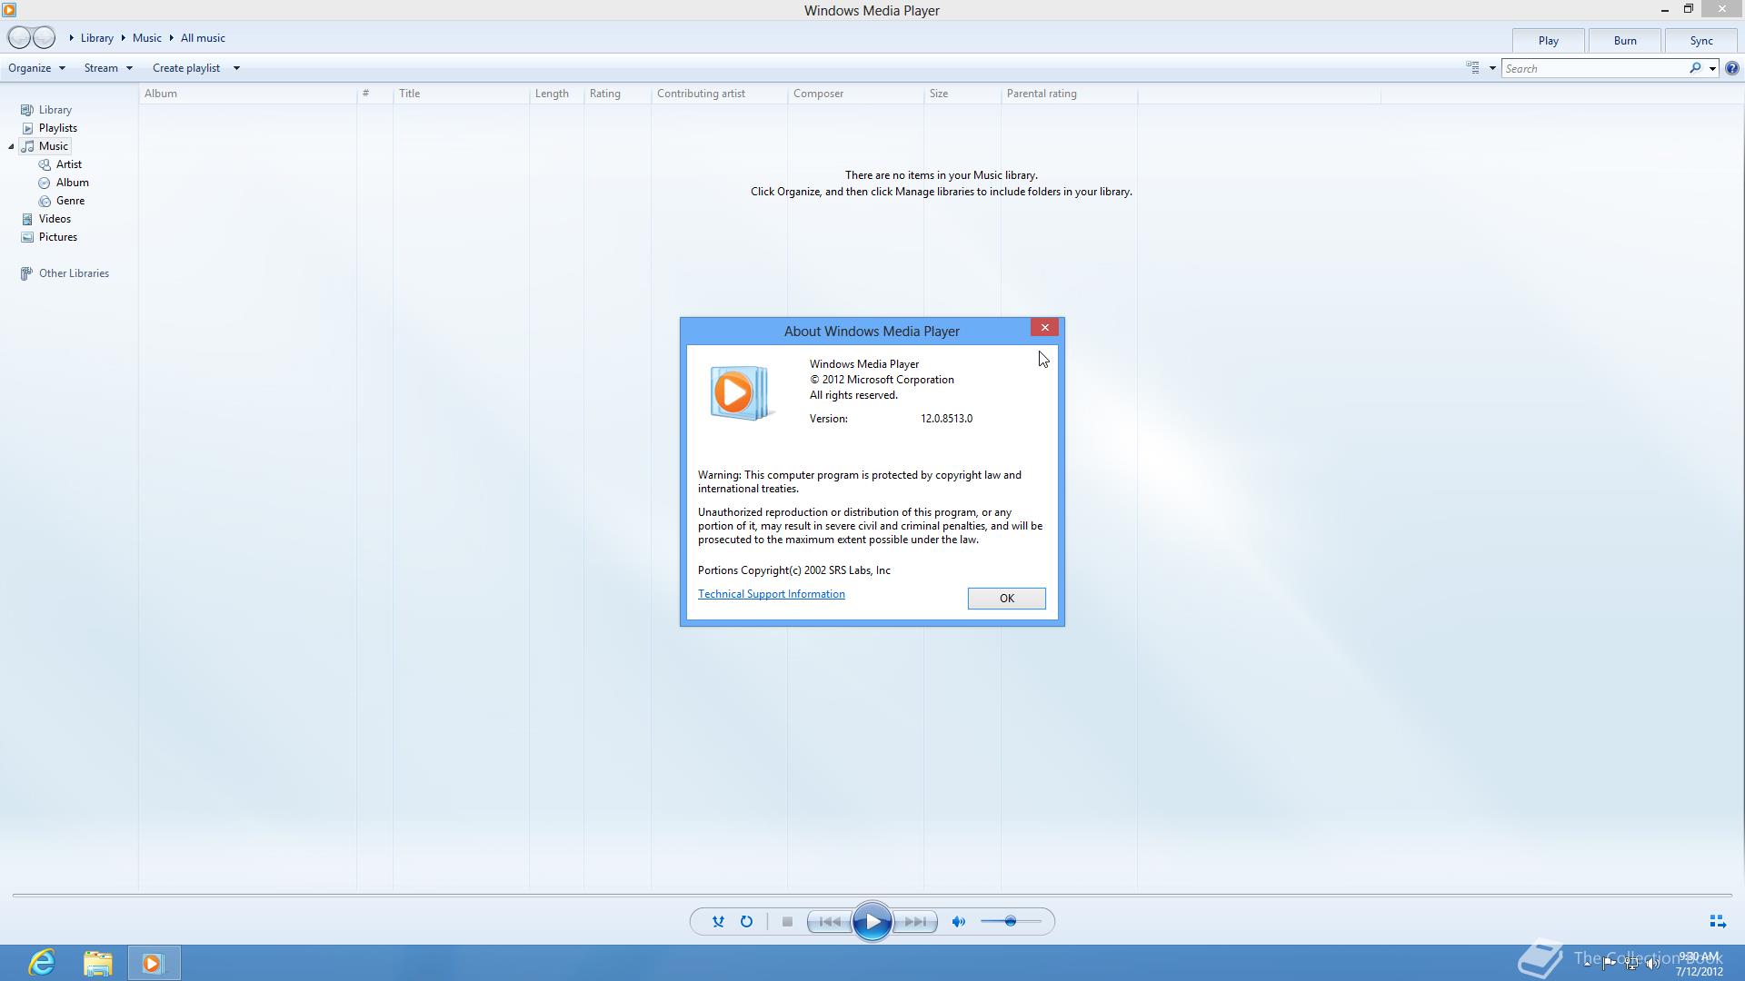Viewport: 1745px width, 981px height.
Task: Open the Organize menu
Action: (x=36, y=68)
